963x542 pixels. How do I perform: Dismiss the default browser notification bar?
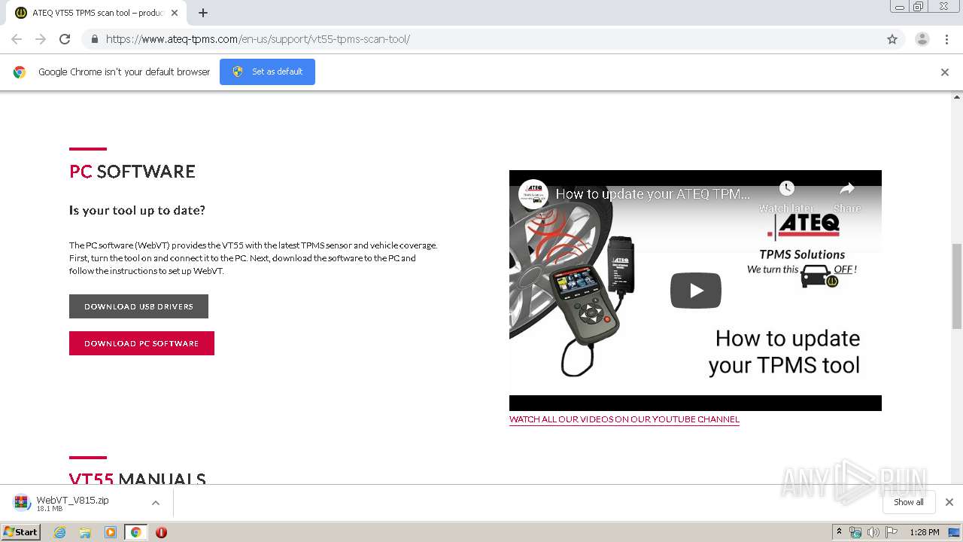pos(945,72)
